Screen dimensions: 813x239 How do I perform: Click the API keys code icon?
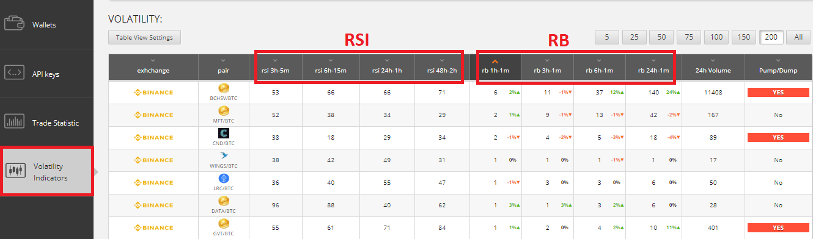(14, 74)
